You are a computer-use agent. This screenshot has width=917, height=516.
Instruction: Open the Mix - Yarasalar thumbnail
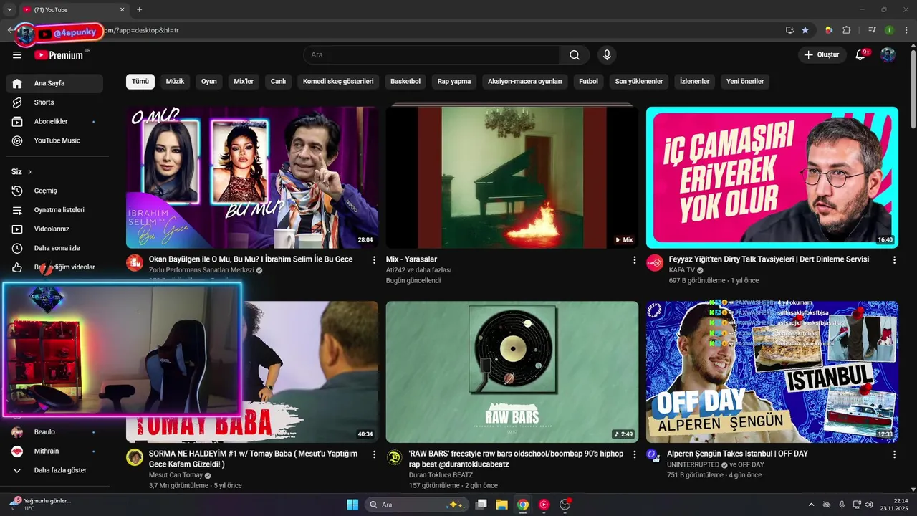[x=512, y=177]
